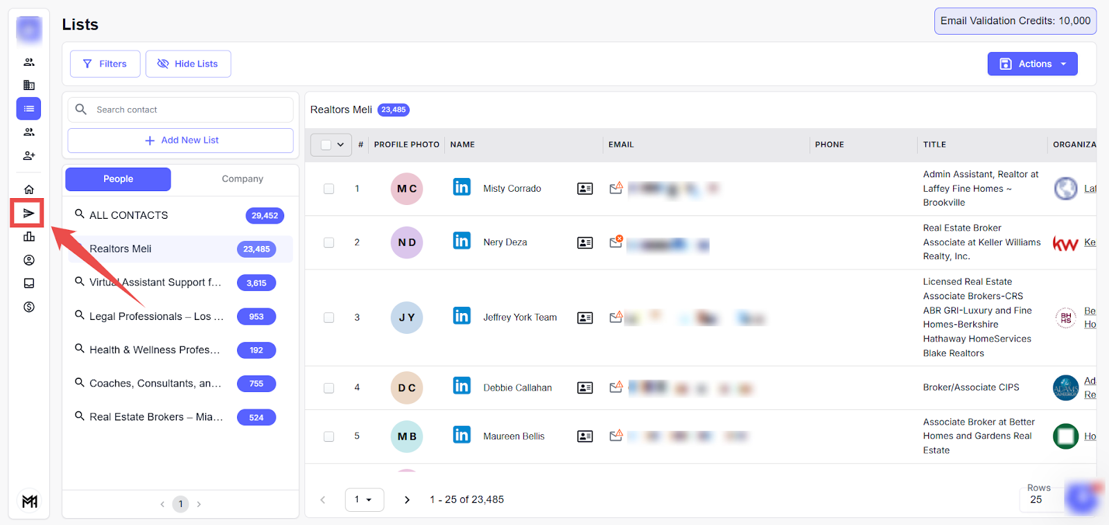
Task: Switch to the Company tab
Action: pos(242,179)
